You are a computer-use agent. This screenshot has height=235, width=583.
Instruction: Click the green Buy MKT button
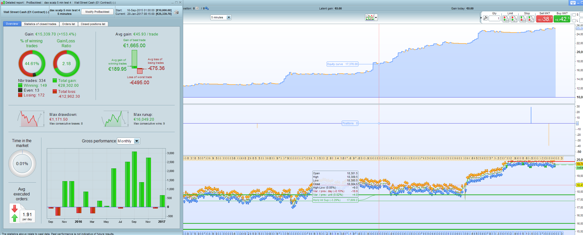[562, 19]
